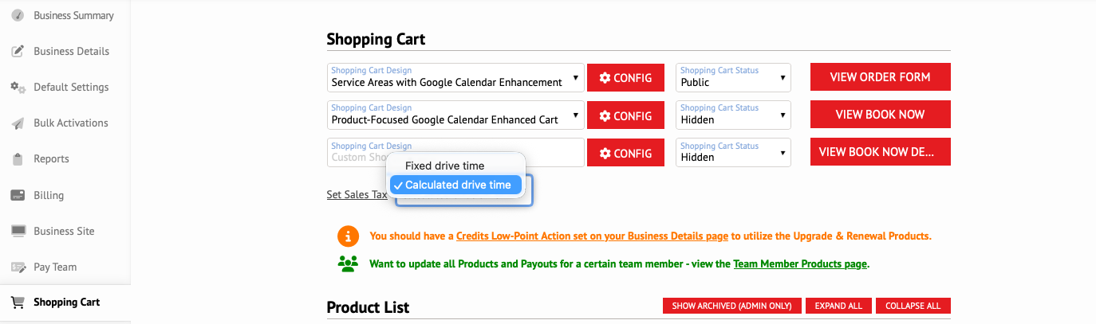Open Product-Focused cart design dropdown
This screenshot has height=324, width=1096.
point(455,115)
